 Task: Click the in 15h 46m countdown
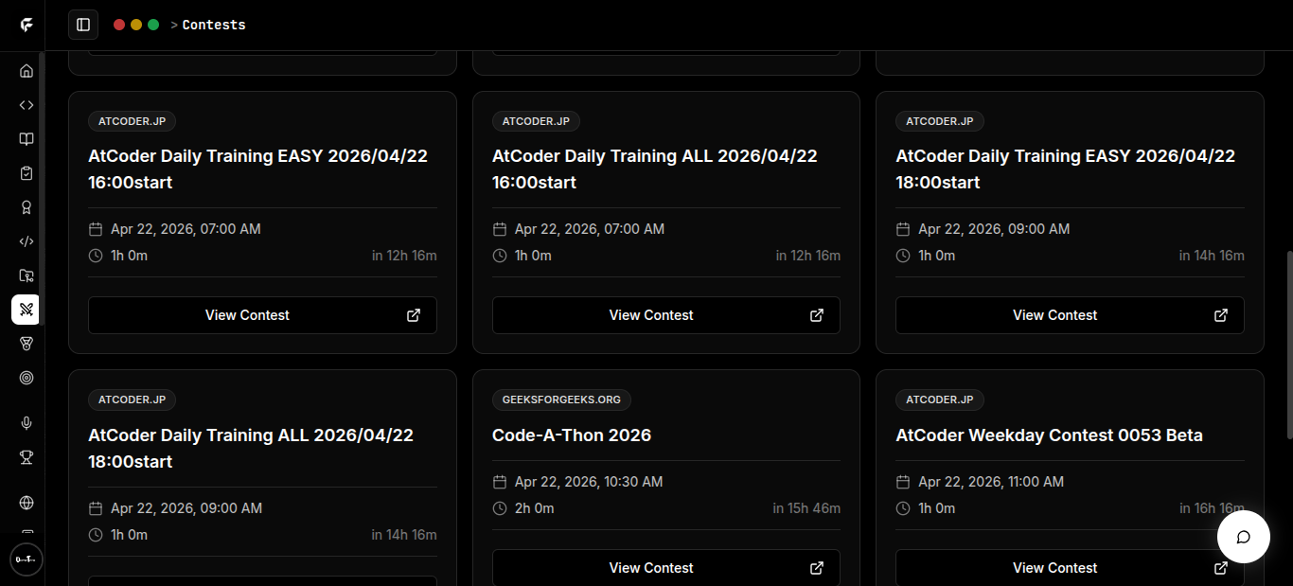point(806,508)
